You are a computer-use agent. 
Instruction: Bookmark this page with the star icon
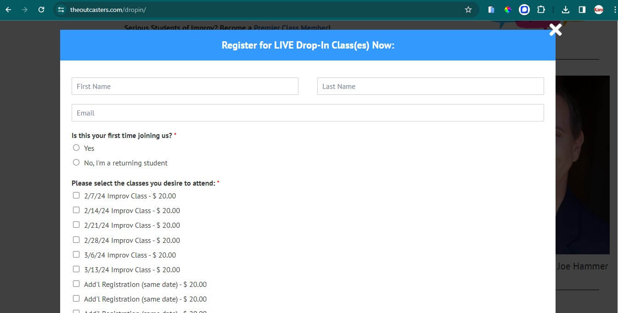point(468,10)
